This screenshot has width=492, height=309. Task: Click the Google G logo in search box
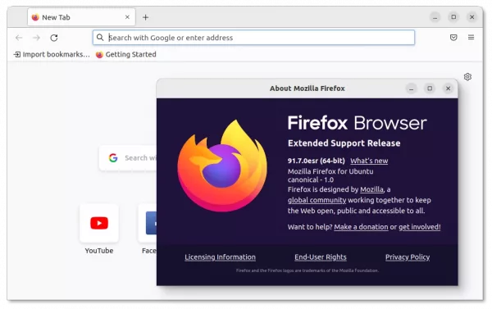113,158
